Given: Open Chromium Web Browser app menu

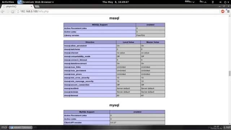Looking at the screenshot, I should [x=35, y=2].
